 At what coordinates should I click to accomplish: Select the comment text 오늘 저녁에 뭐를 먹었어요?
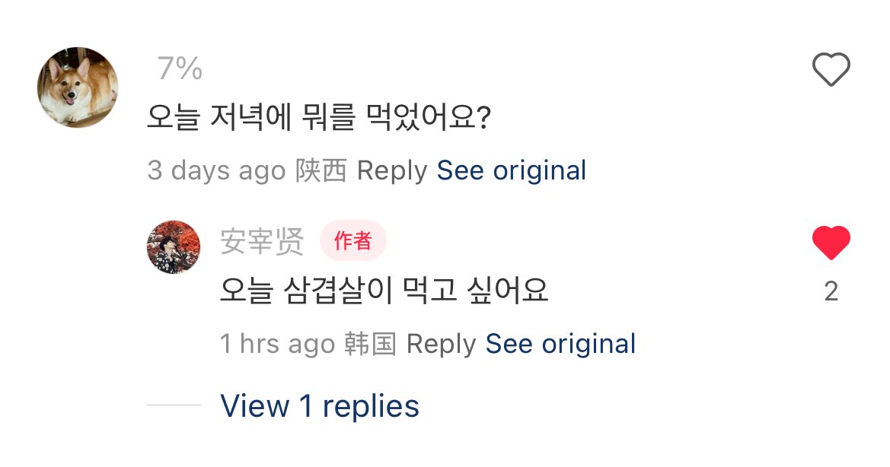point(317,118)
